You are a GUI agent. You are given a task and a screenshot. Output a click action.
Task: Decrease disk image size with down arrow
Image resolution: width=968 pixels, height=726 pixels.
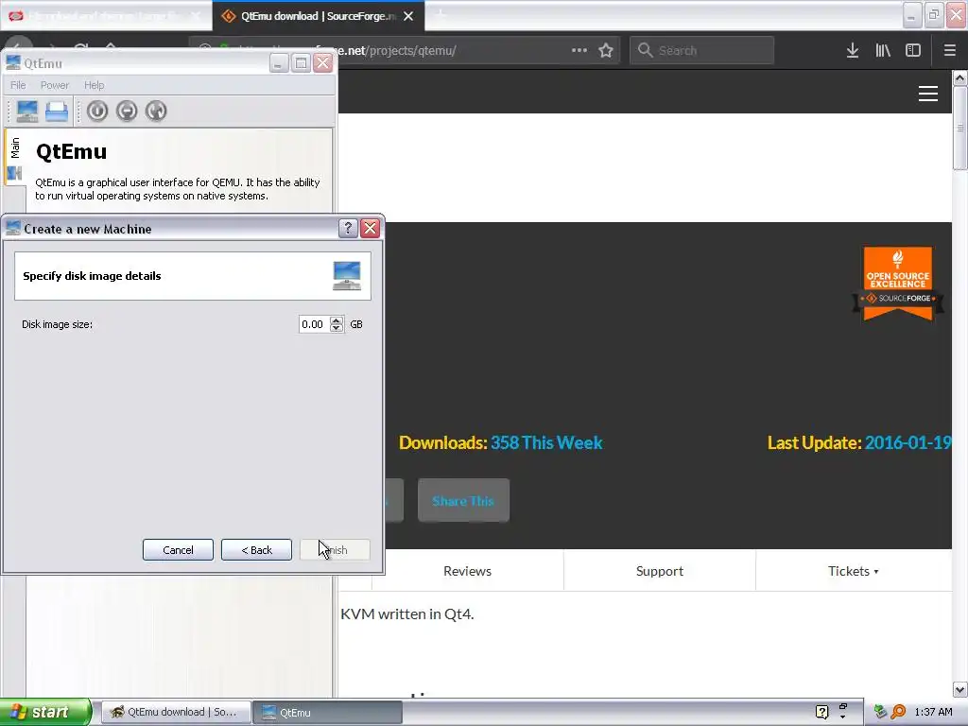pos(337,328)
